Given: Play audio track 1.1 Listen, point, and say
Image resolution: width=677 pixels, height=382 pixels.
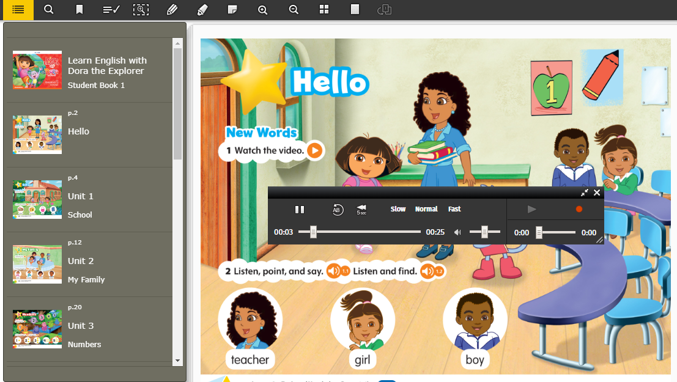Looking at the screenshot, I should coord(337,271).
